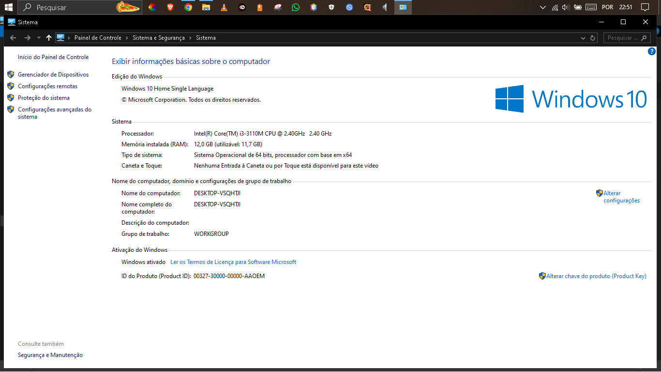The height and width of the screenshot is (372, 661).
Task: Open Brave browser from the taskbar
Action: coord(170,7)
